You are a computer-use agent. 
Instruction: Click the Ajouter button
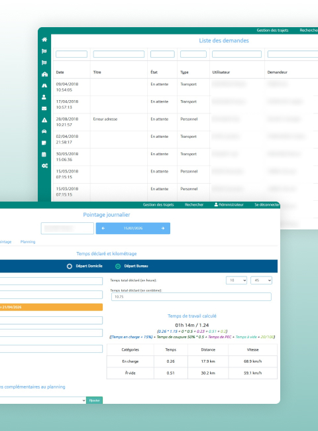pos(95,400)
